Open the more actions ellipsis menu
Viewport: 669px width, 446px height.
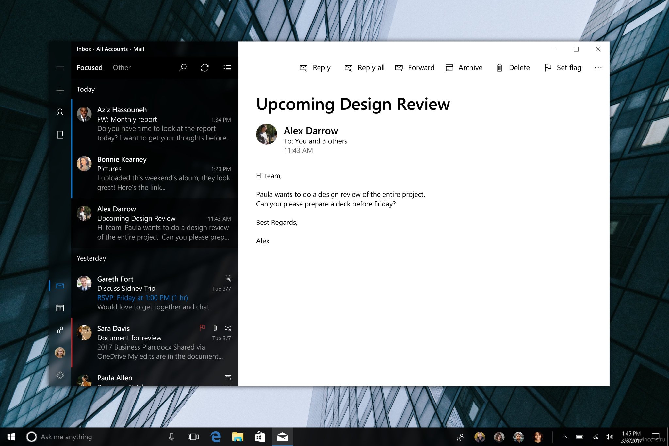(598, 68)
